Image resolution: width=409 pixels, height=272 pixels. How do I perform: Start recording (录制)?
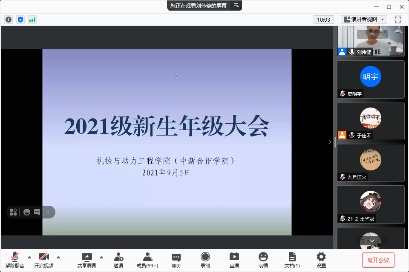pos(205,260)
